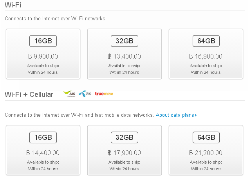Click the ฿ 16,900.00 price
The width and height of the screenshot is (251, 182).
click(206, 56)
